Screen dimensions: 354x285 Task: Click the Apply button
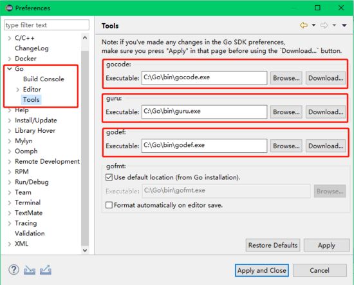[x=326, y=245]
